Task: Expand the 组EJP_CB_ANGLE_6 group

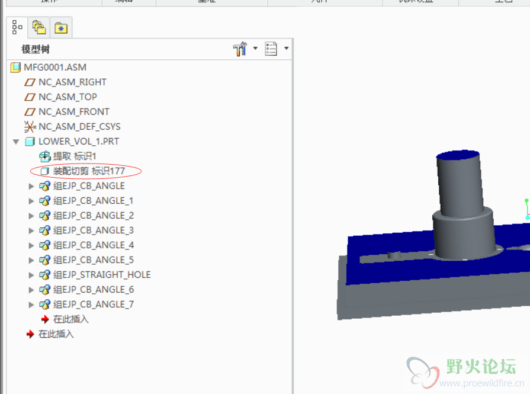Action: click(x=31, y=290)
